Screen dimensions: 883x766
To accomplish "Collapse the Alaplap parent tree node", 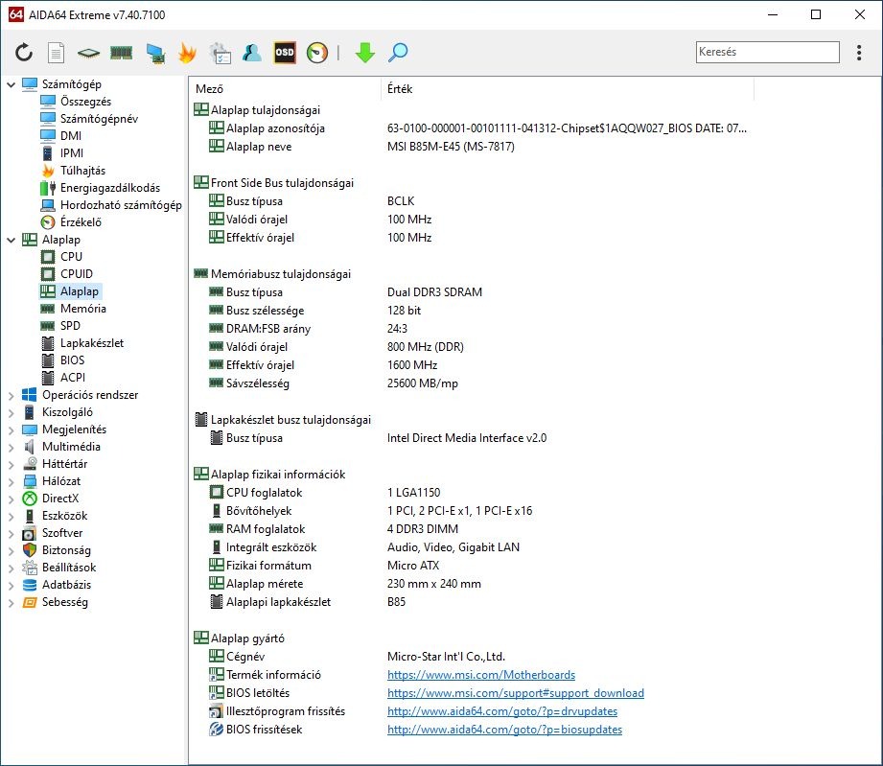I will tap(11, 240).
